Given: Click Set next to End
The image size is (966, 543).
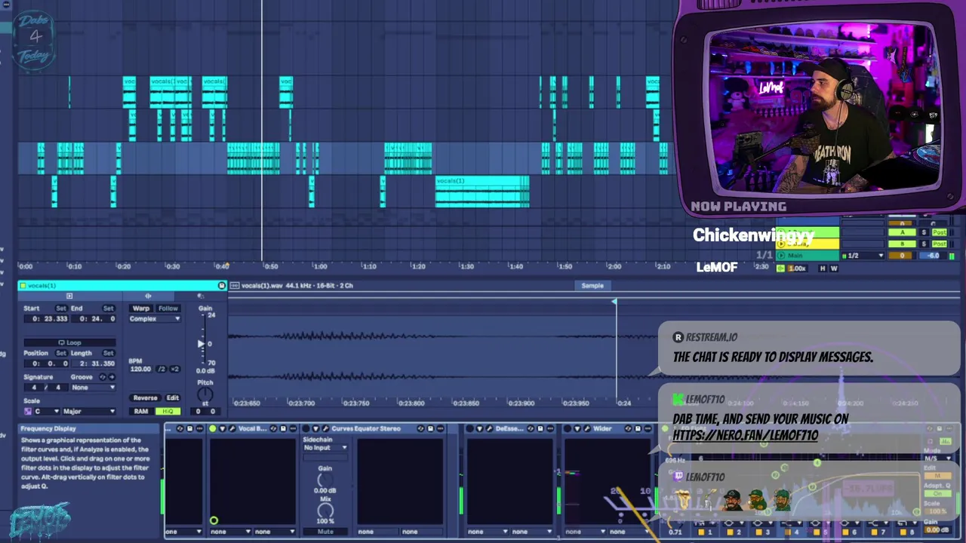Looking at the screenshot, I should click(109, 308).
